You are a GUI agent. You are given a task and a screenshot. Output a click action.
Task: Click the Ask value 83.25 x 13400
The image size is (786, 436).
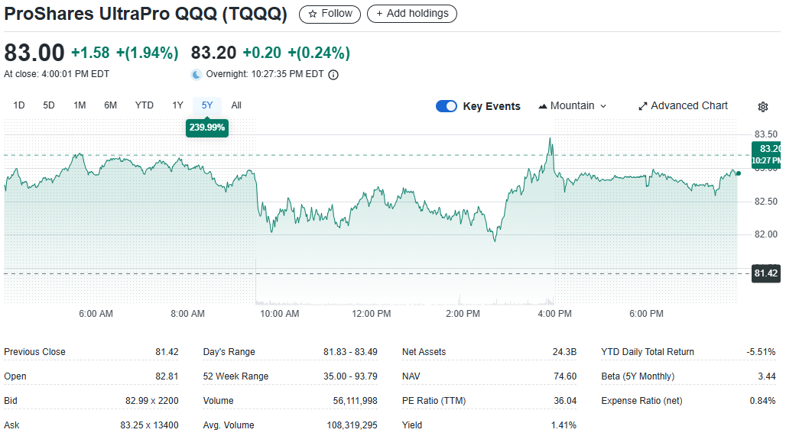click(x=149, y=425)
